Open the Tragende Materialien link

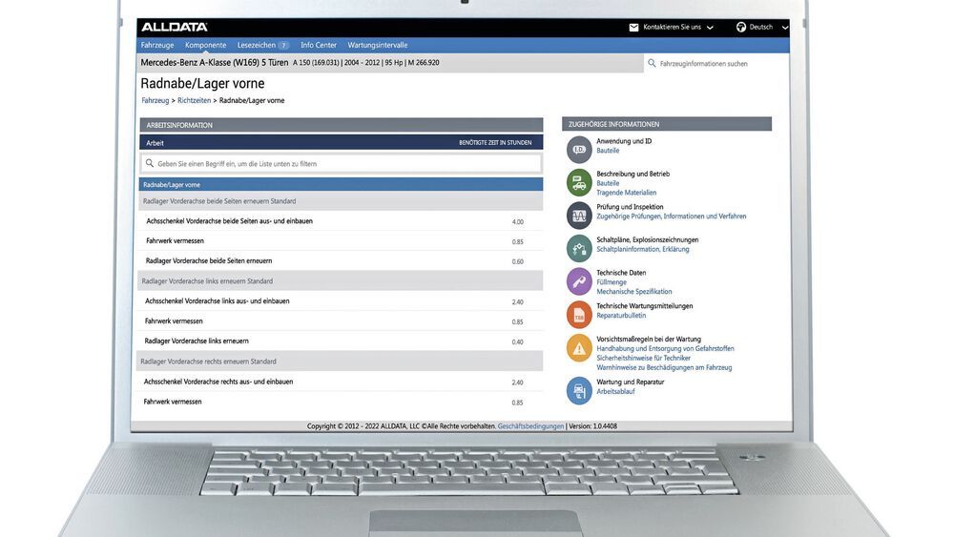[626, 193]
